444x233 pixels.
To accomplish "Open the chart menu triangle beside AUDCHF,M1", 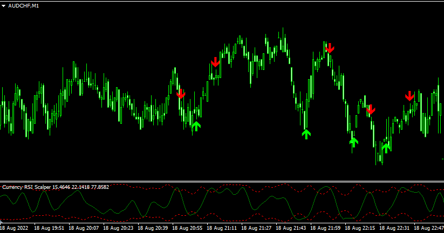I will pos(3,5).
